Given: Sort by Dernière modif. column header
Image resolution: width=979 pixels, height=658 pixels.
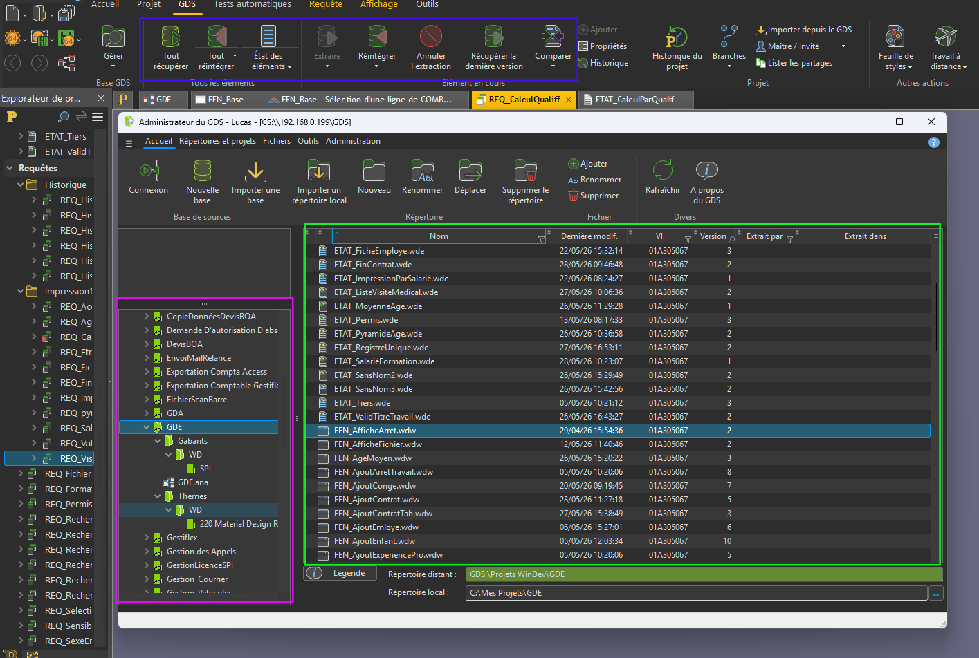Looking at the screenshot, I should (589, 236).
